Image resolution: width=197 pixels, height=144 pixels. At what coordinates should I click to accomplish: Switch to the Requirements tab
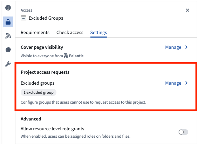(35, 32)
